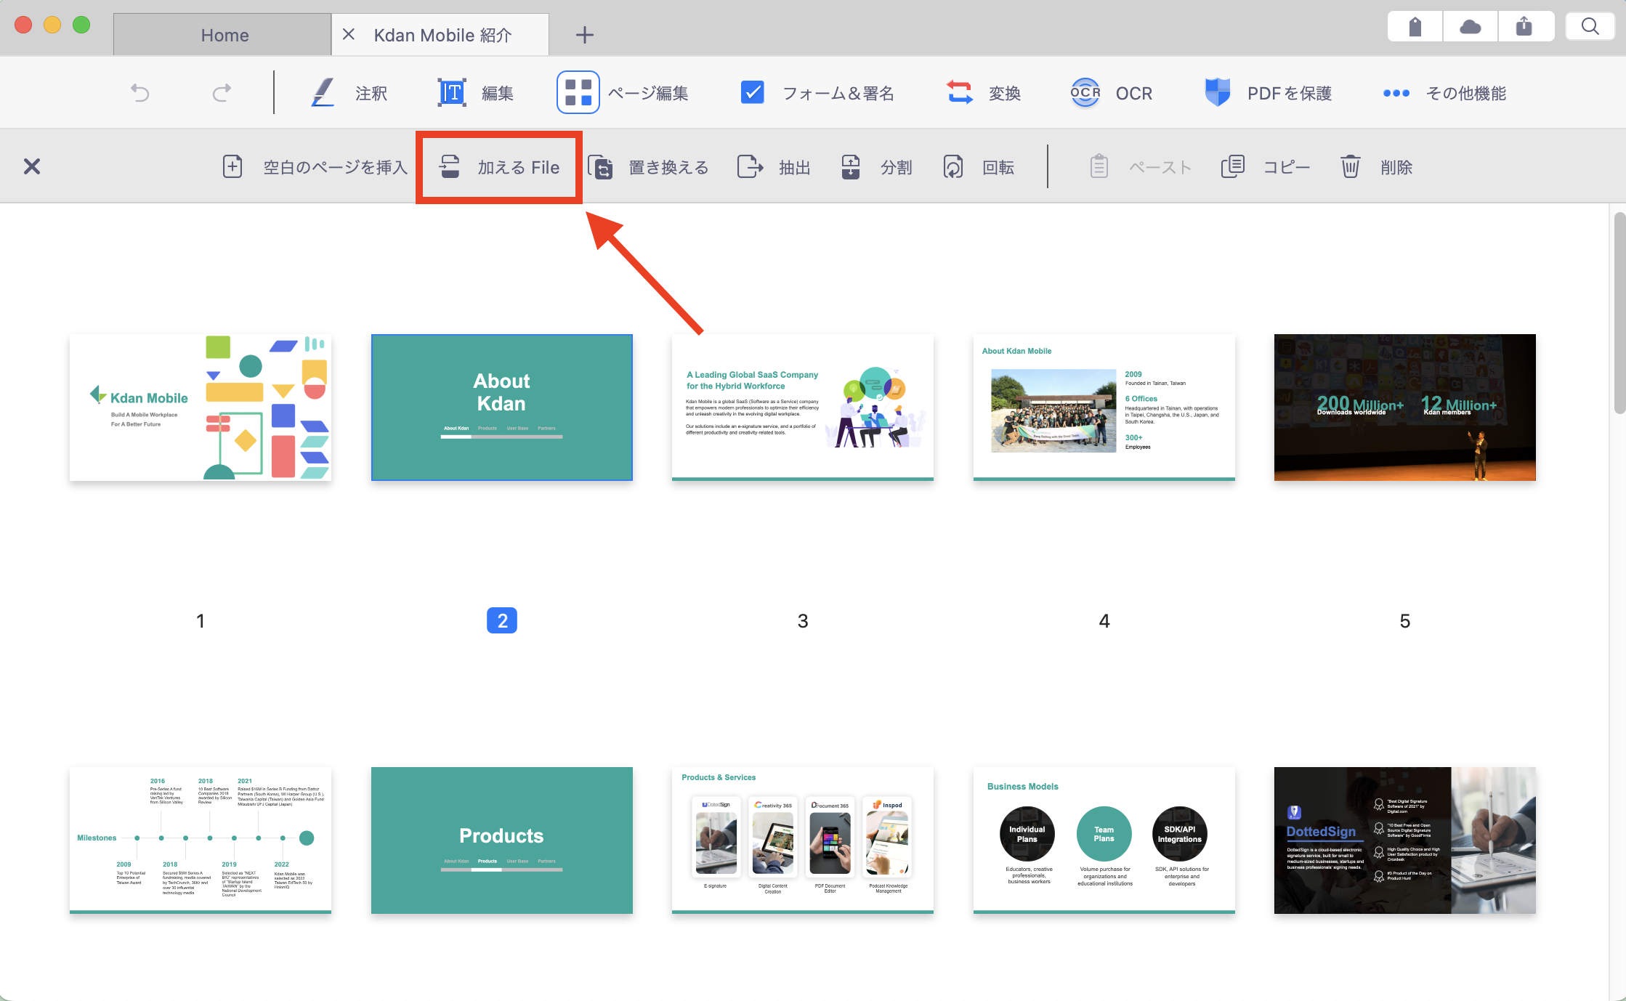Viewport: 1626px width, 1001px height.
Task: Select the 200 Million+ page thumbnail
Action: pos(1405,408)
